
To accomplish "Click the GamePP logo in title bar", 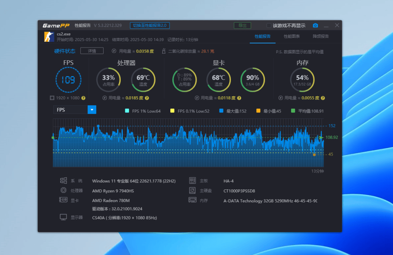I will [56, 25].
